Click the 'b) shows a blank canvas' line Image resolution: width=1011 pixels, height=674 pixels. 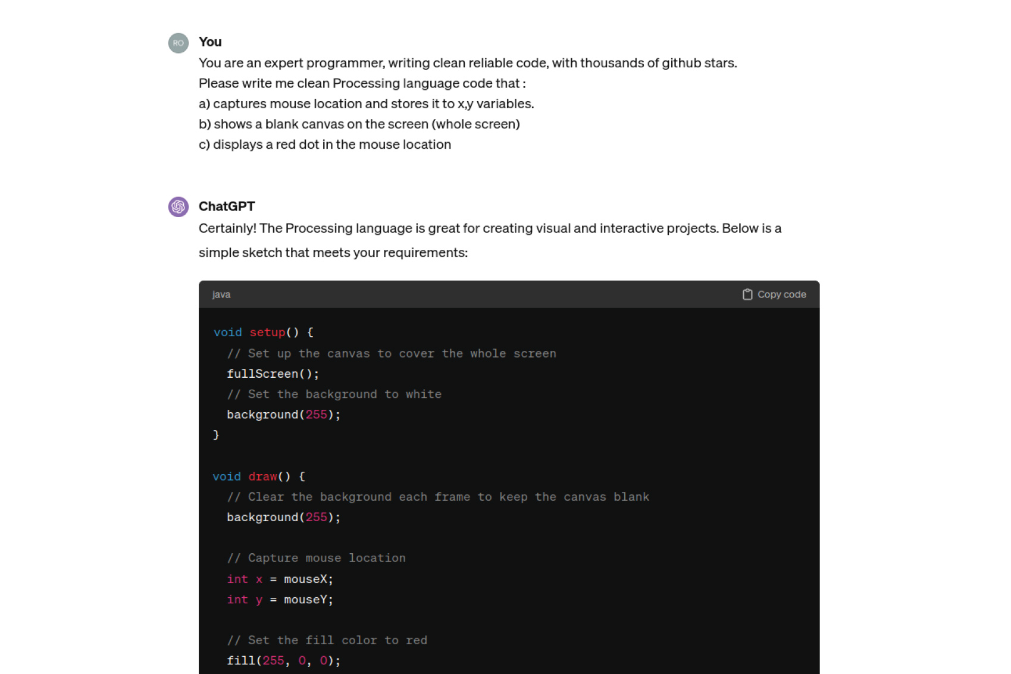[x=359, y=124]
